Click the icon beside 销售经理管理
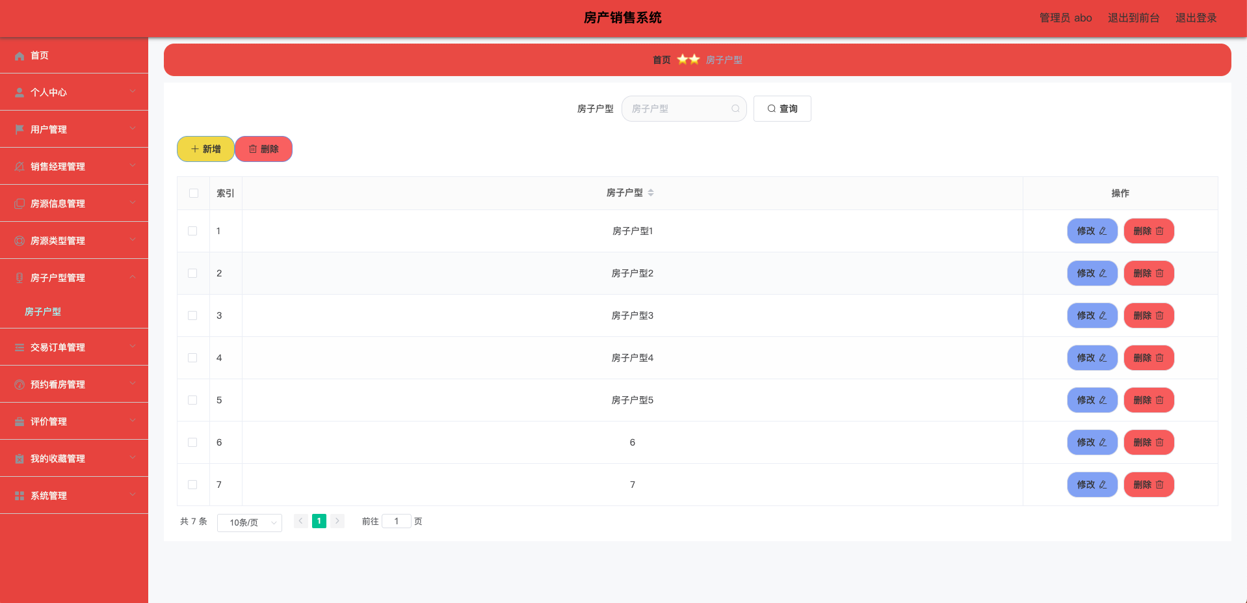Image resolution: width=1247 pixels, height=603 pixels. click(x=20, y=167)
